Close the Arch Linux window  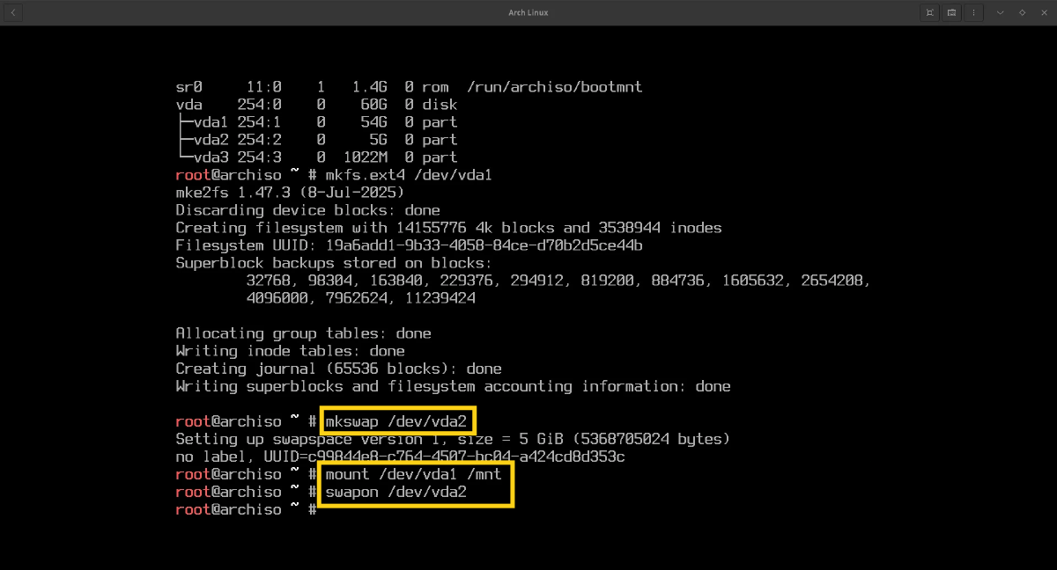(x=1043, y=12)
